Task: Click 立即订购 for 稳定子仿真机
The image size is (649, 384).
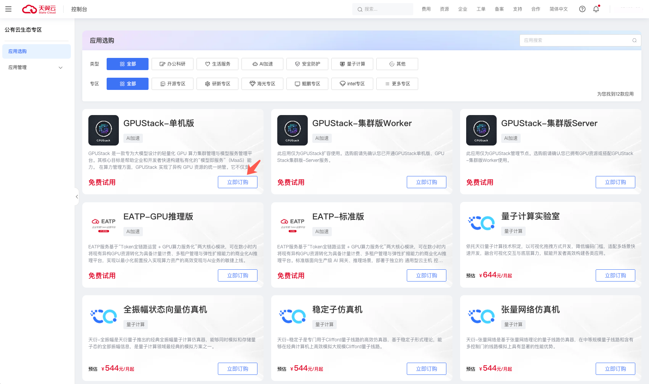Action: pyautogui.click(x=427, y=369)
